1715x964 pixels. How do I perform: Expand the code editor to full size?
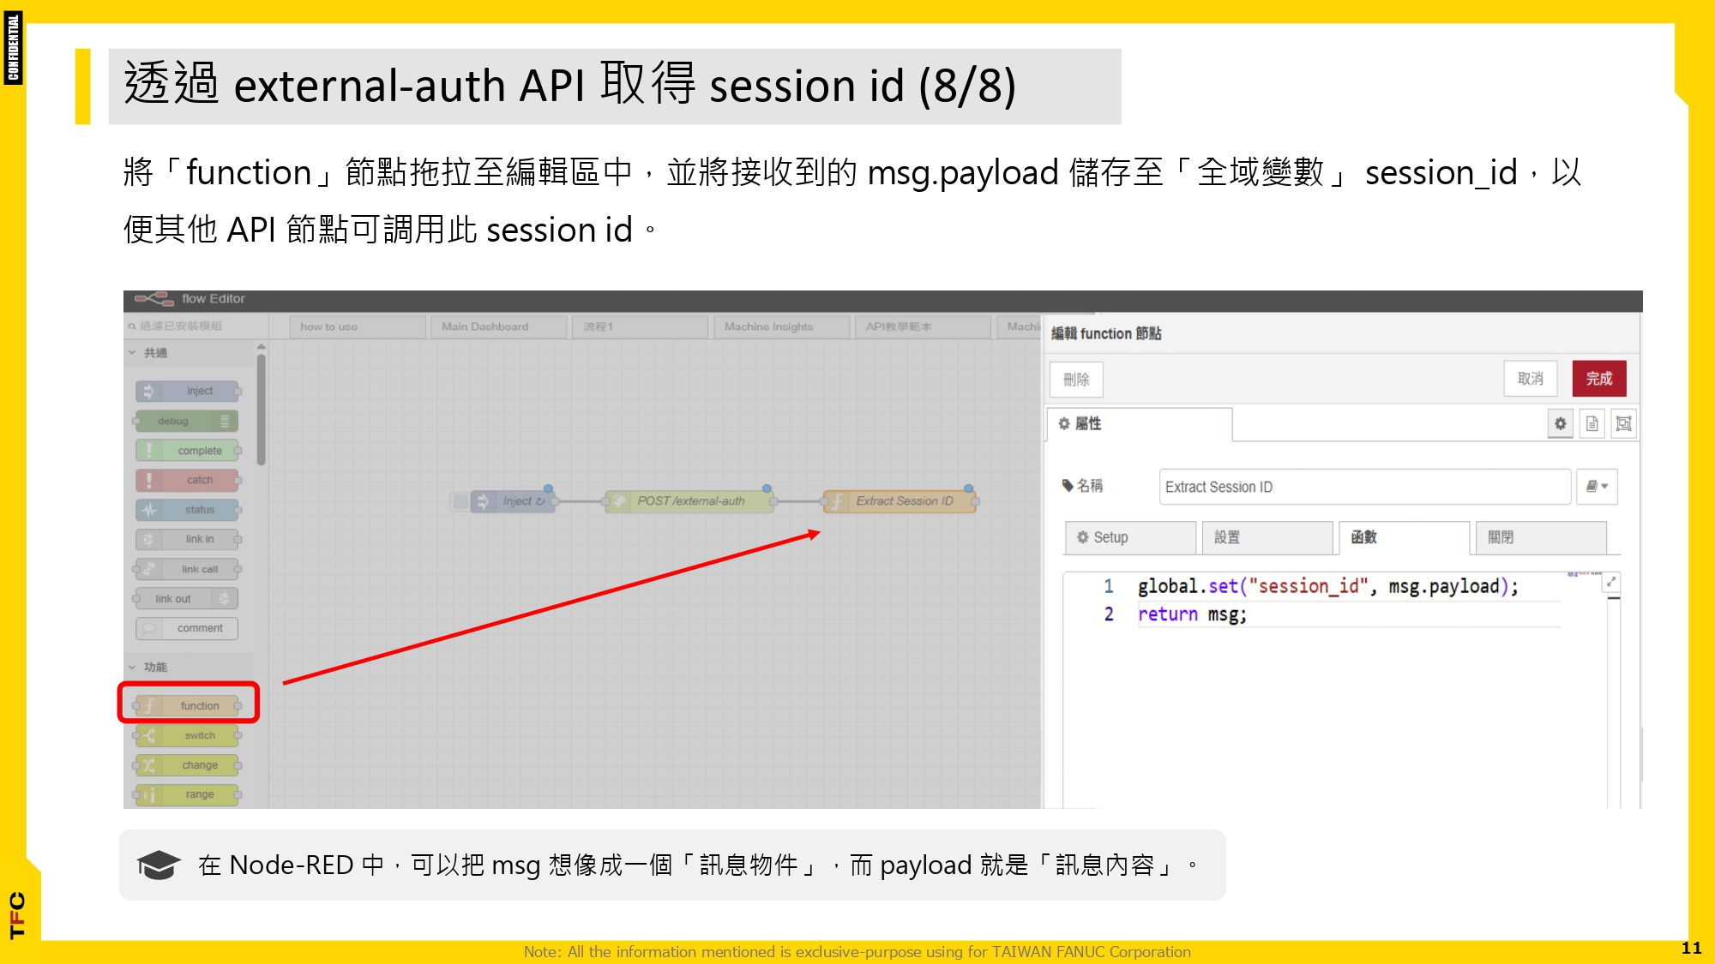click(1611, 583)
